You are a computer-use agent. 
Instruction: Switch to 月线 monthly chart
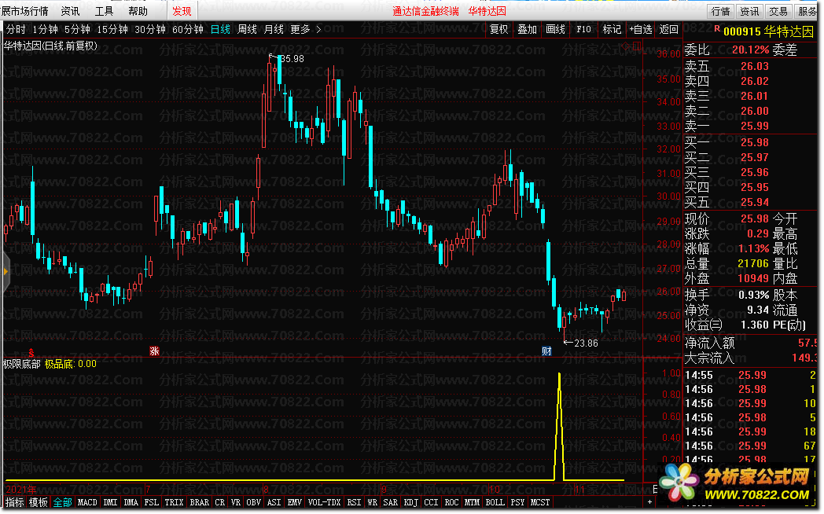click(x=274, y=29)
